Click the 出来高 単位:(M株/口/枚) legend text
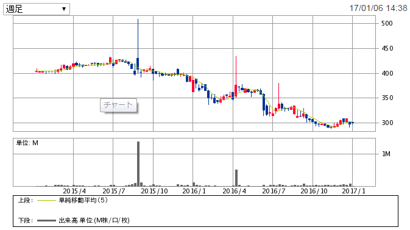This screenshot has height=230, width=410. (x=94, y=220)
